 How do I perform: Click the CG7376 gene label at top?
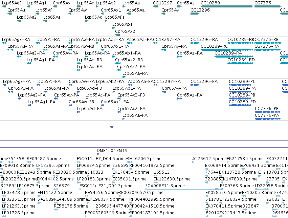coord(263,3)
